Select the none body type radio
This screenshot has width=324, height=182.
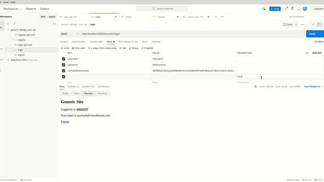tap(62, 49)
